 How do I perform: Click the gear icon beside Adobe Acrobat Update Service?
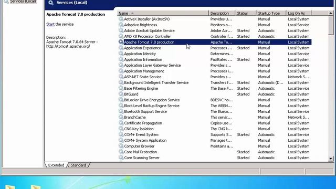(x=121, y=30)
